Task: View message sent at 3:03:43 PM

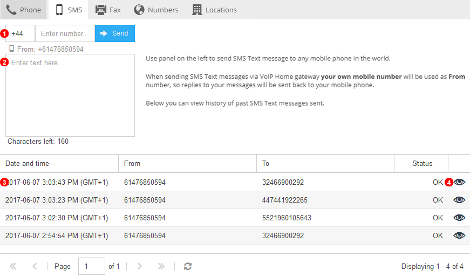Action: [x=459, y=182]
